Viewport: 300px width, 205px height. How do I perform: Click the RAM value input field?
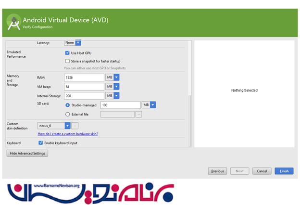point(84,77)
